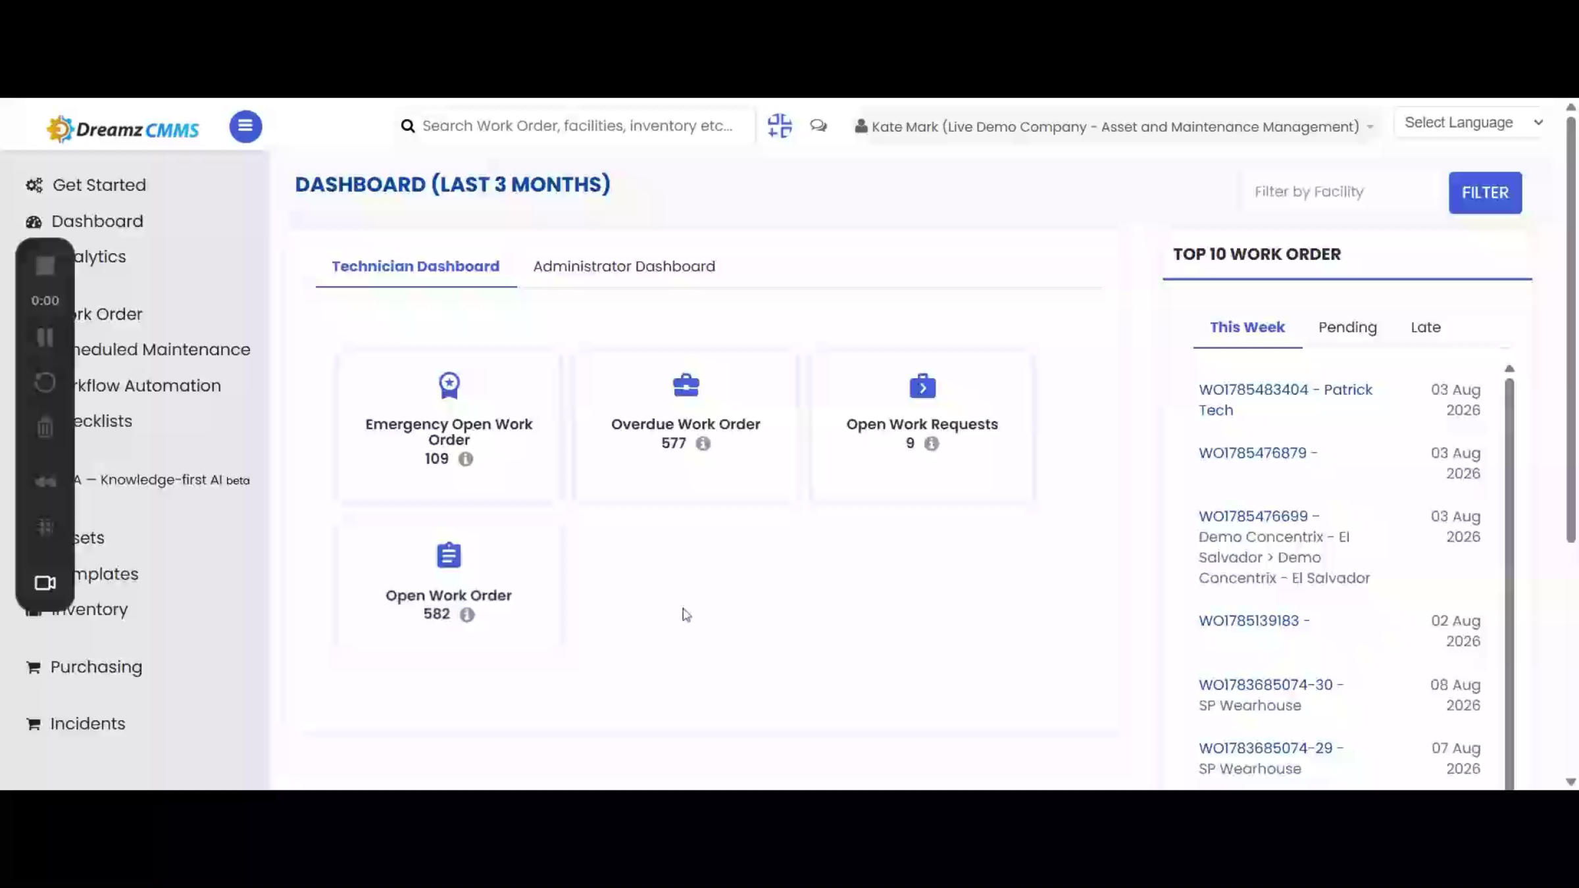1579x888 pixels.
Task: Click the Open Work Order clipboard icon
Action: [449, 555]
